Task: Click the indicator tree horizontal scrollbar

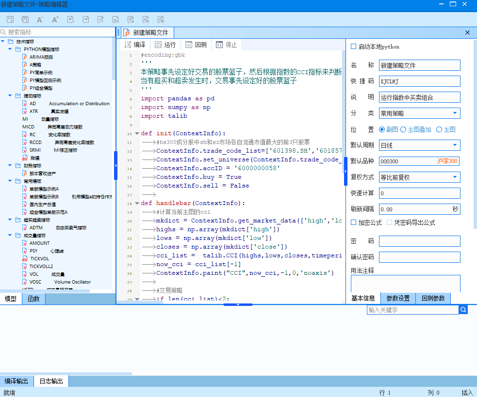Action: click(x=45, y=291)
